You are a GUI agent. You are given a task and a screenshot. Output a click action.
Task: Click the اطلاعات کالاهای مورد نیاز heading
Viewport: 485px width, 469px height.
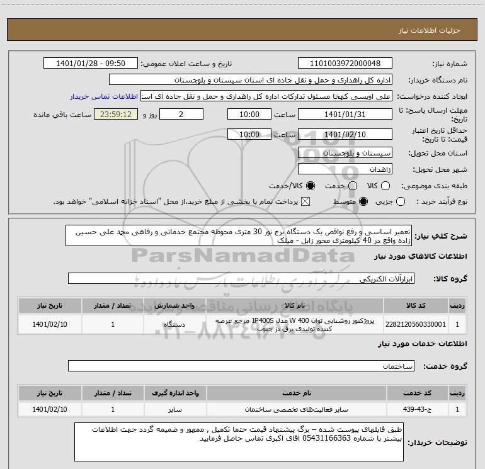[420, 256]
